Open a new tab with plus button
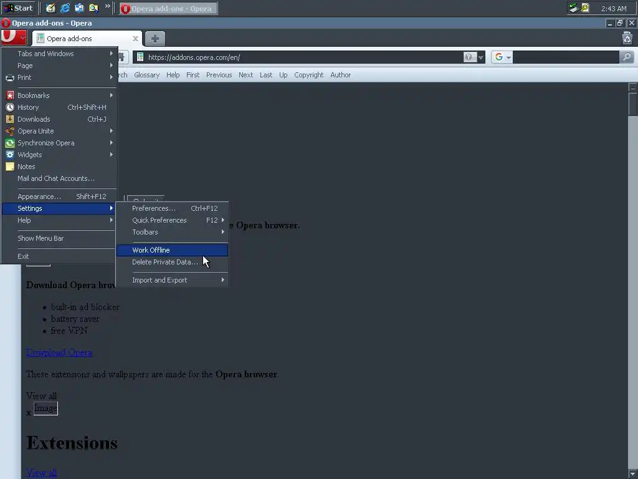638x479 pixels. point(155,39)
